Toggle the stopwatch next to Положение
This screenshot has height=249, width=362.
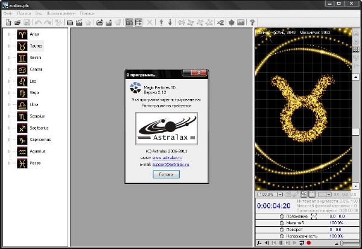point(282,216)
